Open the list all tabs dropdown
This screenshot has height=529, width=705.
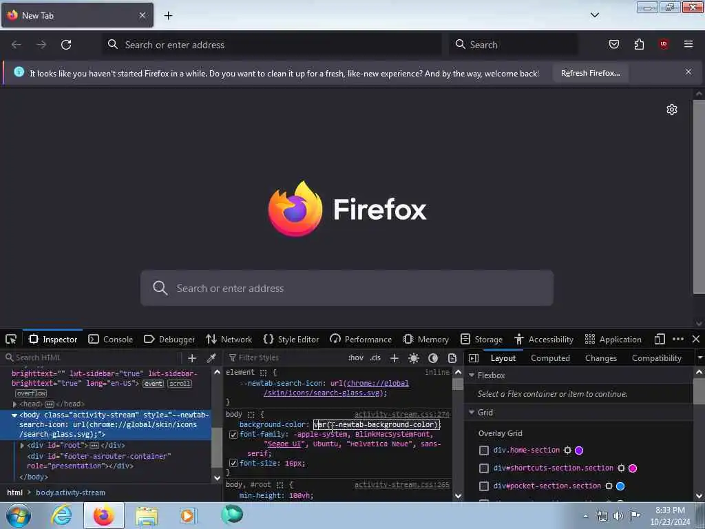[594, 15]
